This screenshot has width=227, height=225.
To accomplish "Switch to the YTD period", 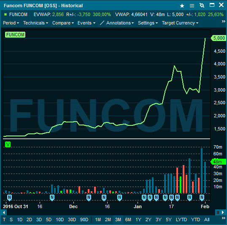I will click(195, 220).
